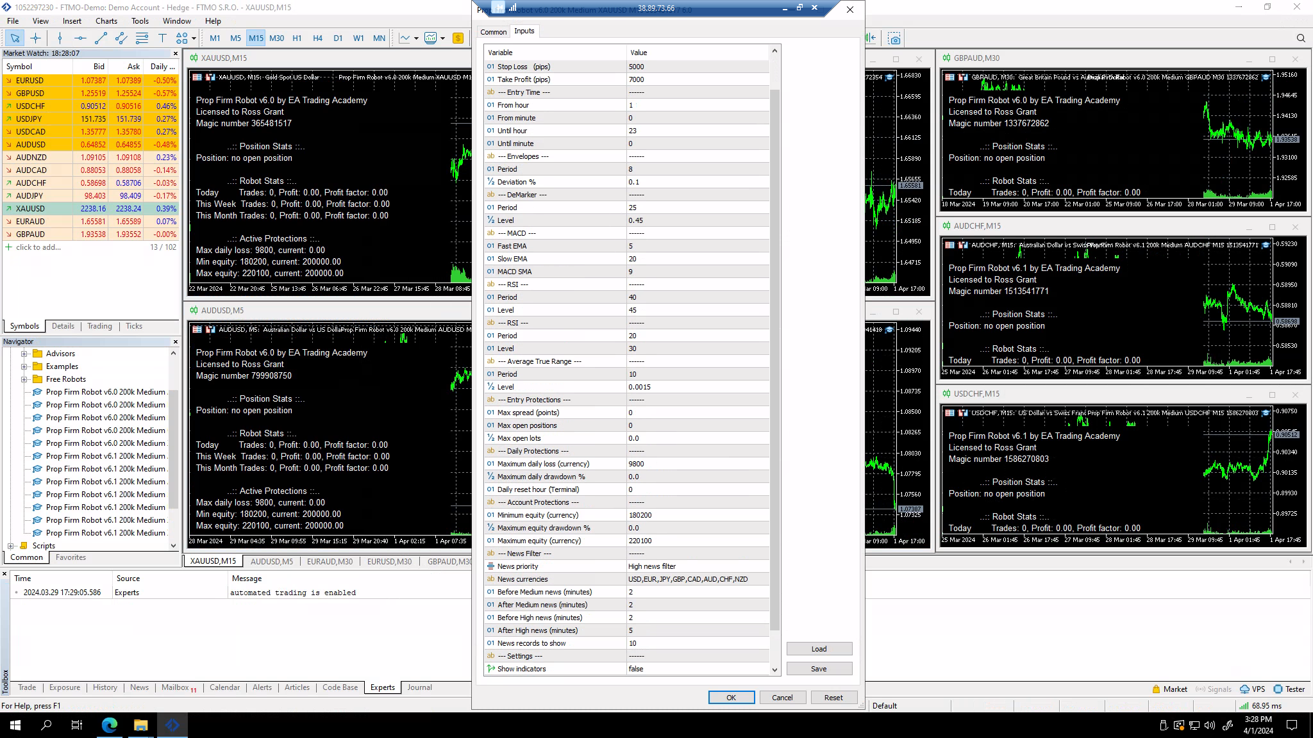
Task: Switch chart to H4 timeframe
Action: tap(317, 38)
